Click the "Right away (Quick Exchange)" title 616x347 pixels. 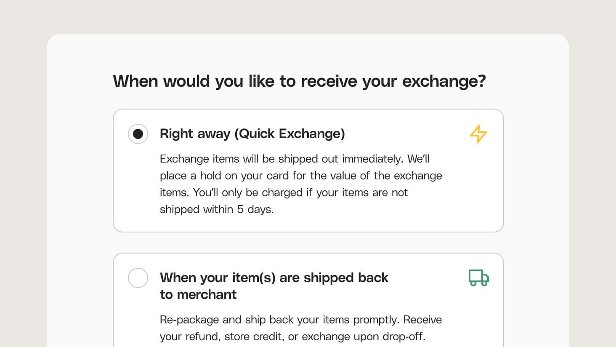click(x=252, y=134)
